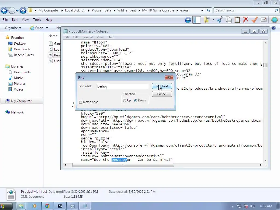The width and height of the screenshot is (280, 210).
Task: Click Notepad scrollbar down arrow
Action: pyautogui.click(x=266, y=160)
